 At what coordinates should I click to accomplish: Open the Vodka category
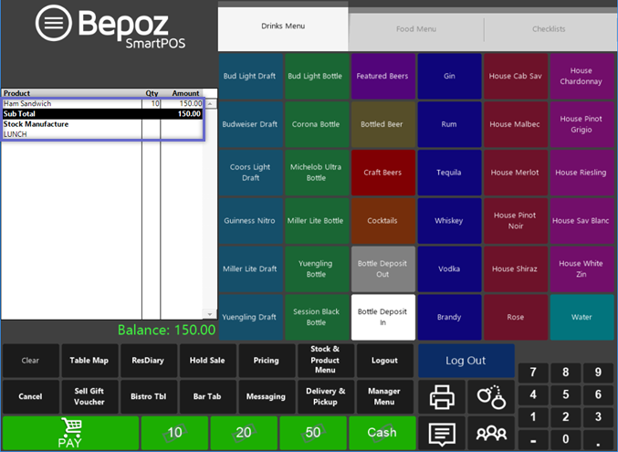tap(449, 269)
